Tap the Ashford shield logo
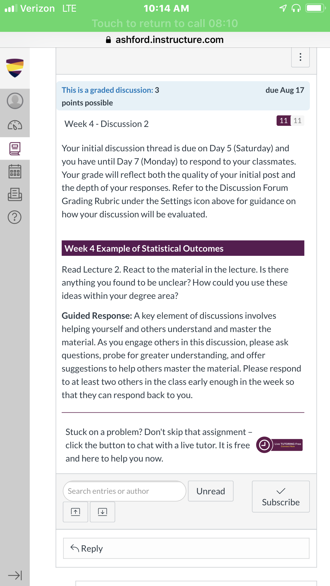Screen dimensions: 330x586 (x=15, y=68)
